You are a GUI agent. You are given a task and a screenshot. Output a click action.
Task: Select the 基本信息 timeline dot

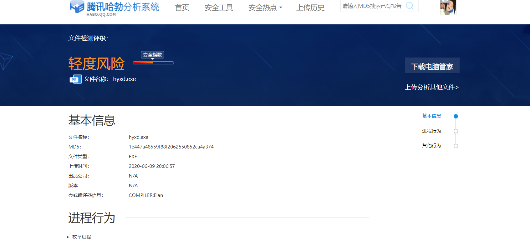(456, 116)
